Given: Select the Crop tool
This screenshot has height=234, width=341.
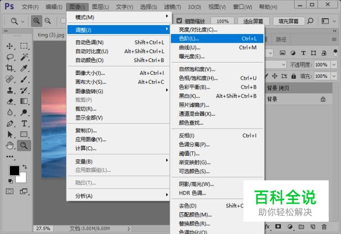Looking at the screenshot, I should pyautogui.click(x=9, y=68).
